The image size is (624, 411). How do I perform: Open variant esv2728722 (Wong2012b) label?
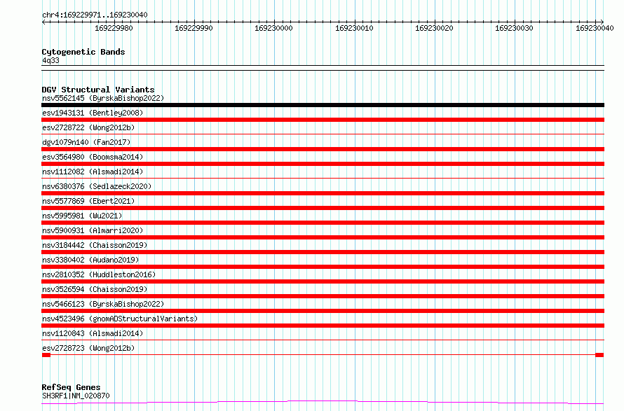pos(88,127)
